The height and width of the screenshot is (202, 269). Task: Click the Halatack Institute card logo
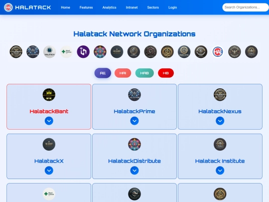220,144
